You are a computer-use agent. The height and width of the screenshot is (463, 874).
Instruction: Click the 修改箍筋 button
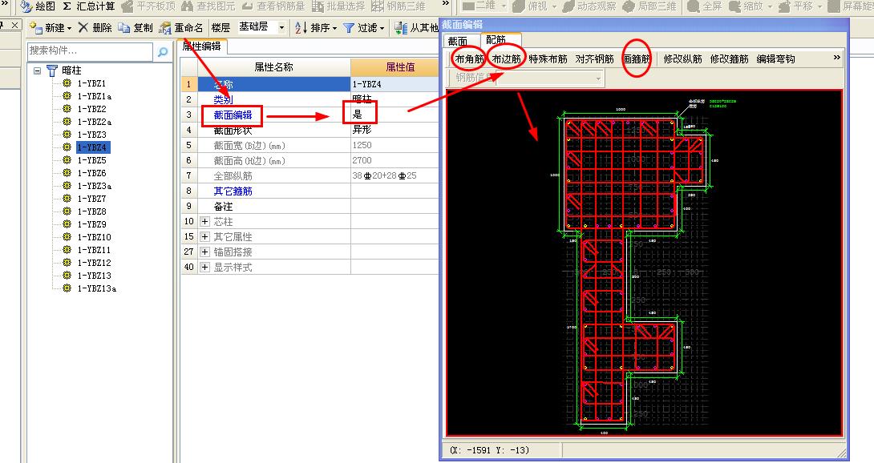(x=730, y=58)
